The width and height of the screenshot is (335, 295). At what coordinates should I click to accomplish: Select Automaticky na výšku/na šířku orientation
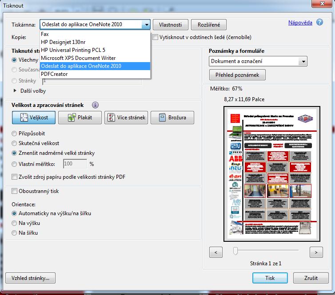(x=14, y=213)
